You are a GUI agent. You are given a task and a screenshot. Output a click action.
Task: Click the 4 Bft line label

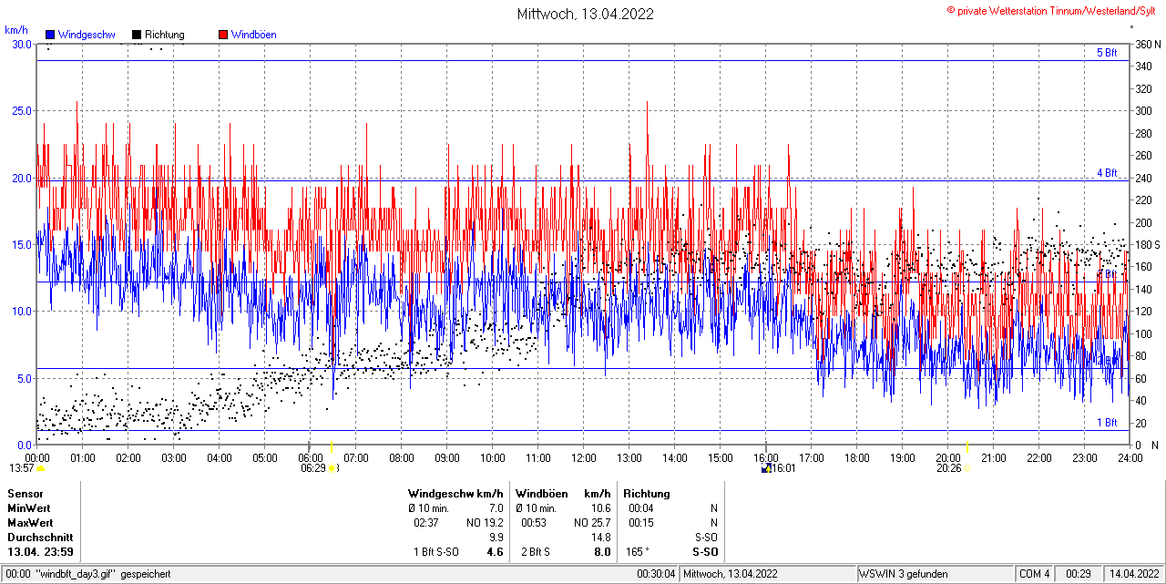point(1107,172)
